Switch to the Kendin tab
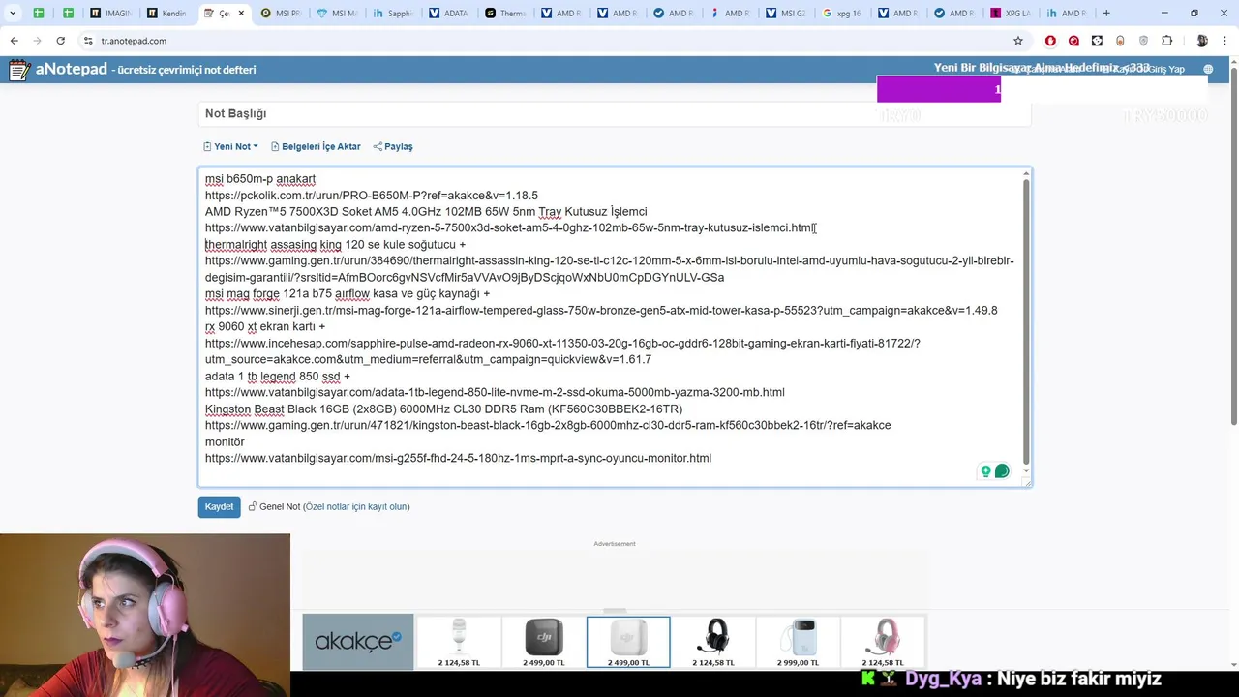The width and height of the screenshot is (1239, 697). tap(166, 14)
